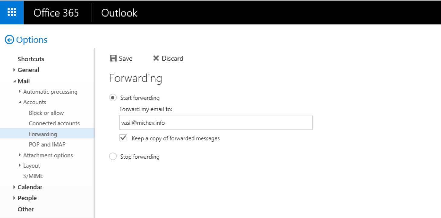Go to Connected accounts page
The height and width of the screenshot is (218, 441).
tap(54, 123)
